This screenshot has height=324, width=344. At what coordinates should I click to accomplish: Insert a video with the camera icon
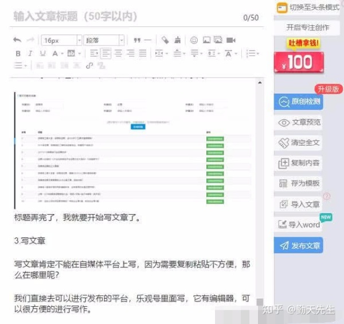(x=231, y=40)
